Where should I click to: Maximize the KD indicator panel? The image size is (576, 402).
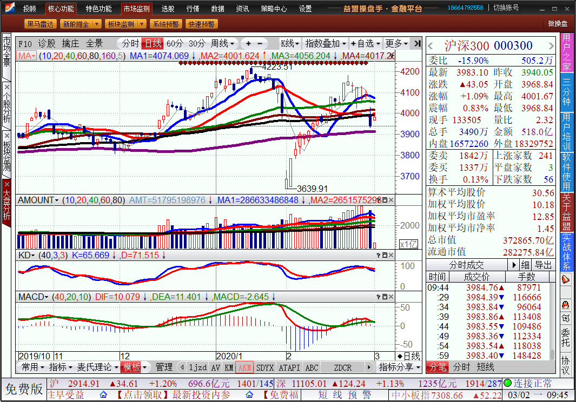click(x=385, y=255)
